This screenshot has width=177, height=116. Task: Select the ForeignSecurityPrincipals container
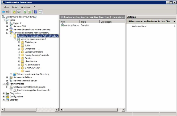point(37,55)
